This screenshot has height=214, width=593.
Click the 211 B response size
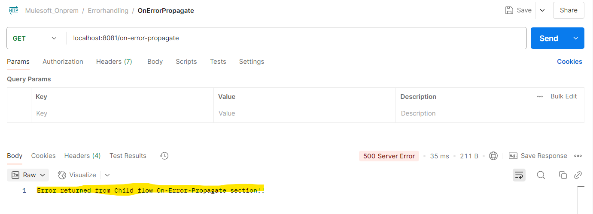pos(469,156)
